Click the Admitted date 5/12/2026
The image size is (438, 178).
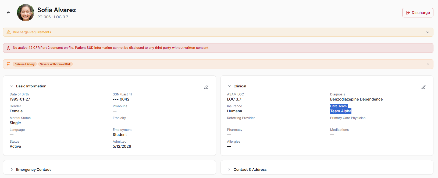tap(122, 146)
